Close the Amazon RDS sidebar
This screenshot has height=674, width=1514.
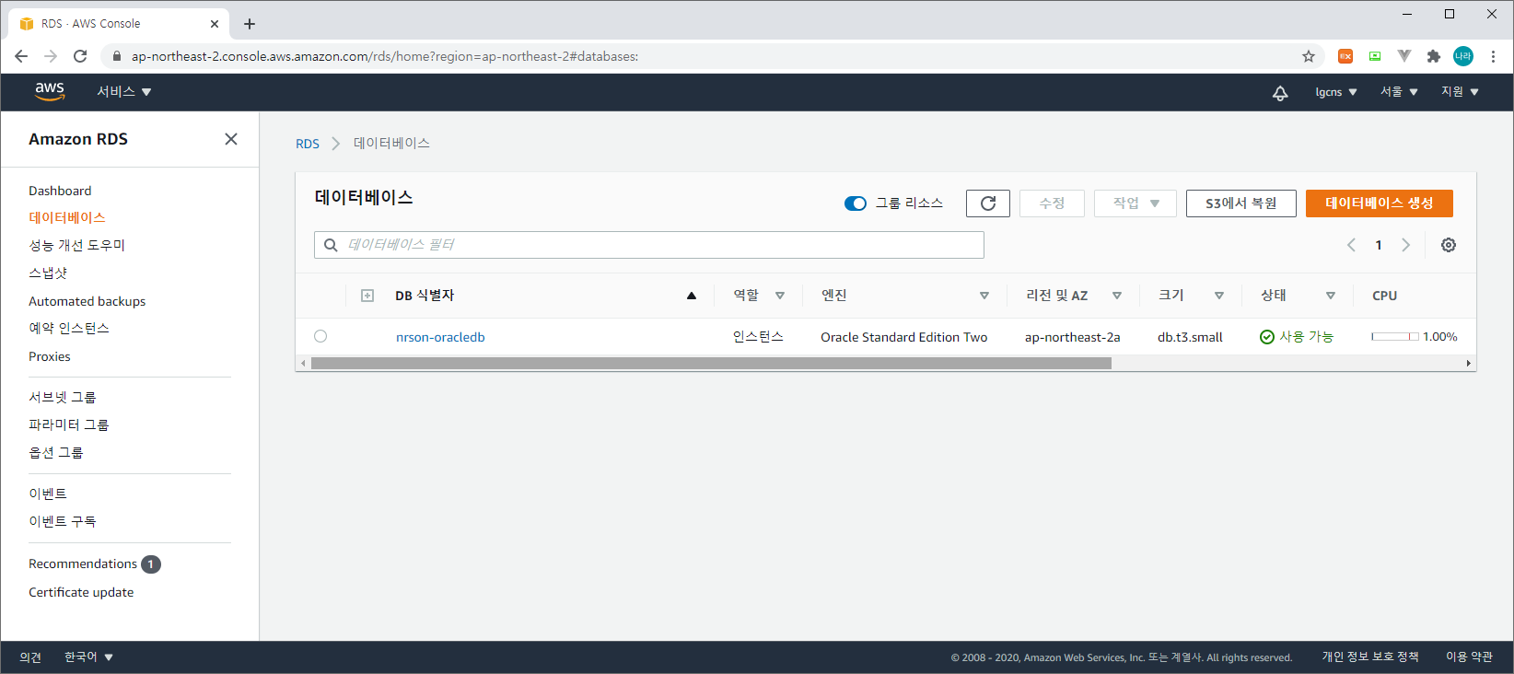pos(231,139)
